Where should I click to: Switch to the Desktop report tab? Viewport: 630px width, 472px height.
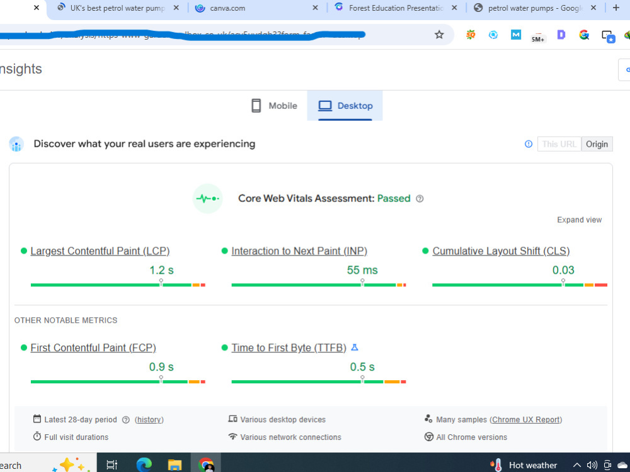pos(345,106)
